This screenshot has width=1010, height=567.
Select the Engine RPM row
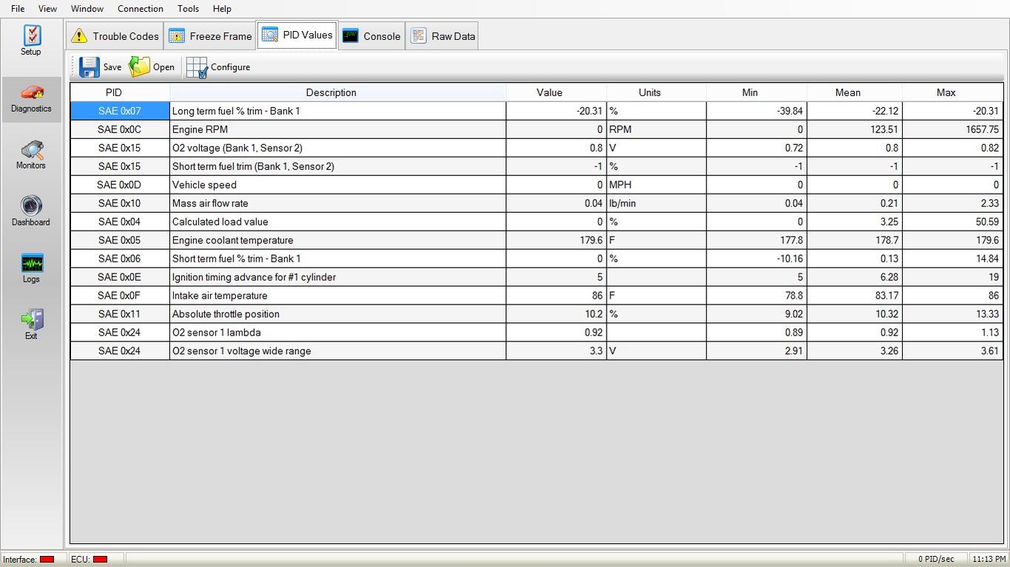point(536,129)
